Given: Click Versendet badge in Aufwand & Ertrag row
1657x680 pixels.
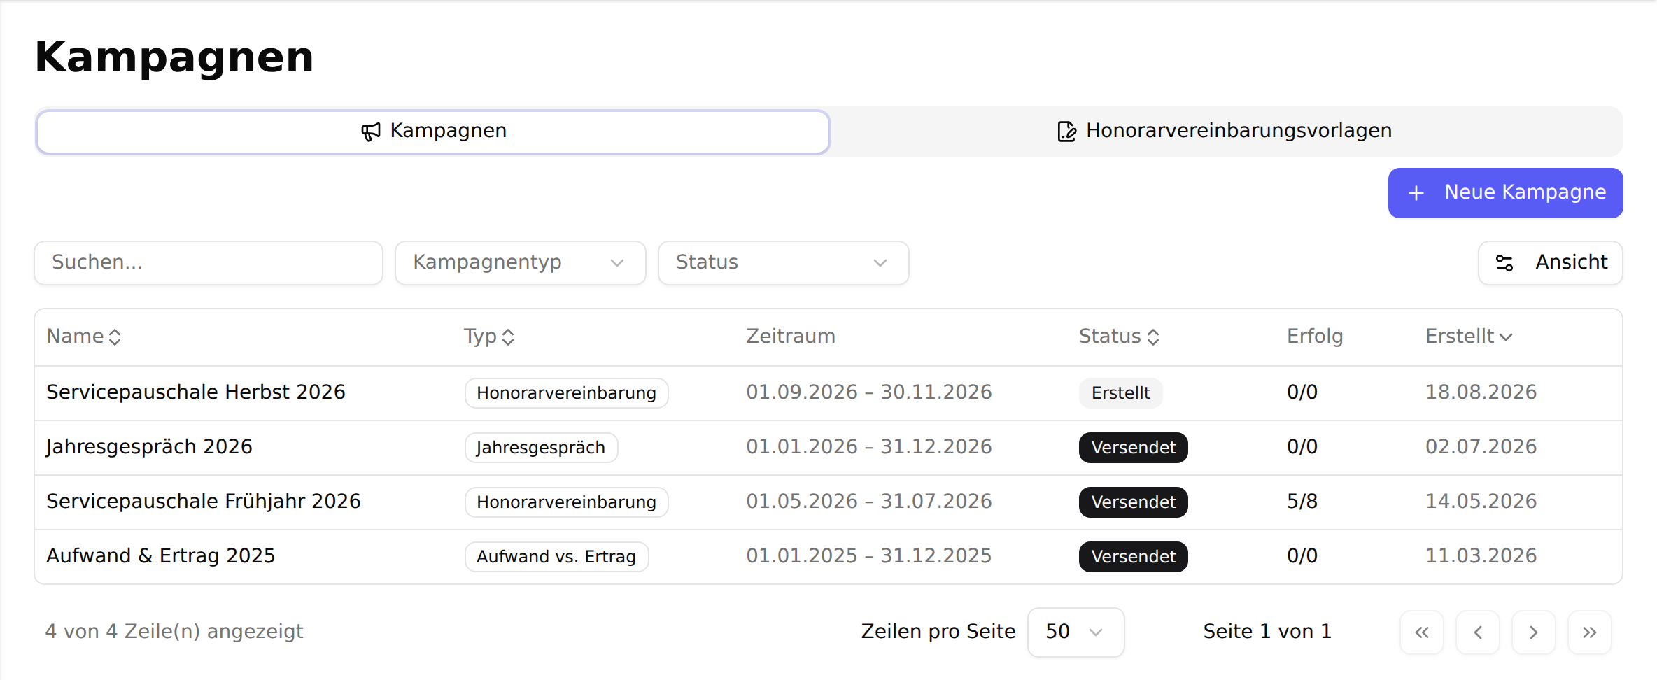Looking at the screenshot, I should [1133, 557].
